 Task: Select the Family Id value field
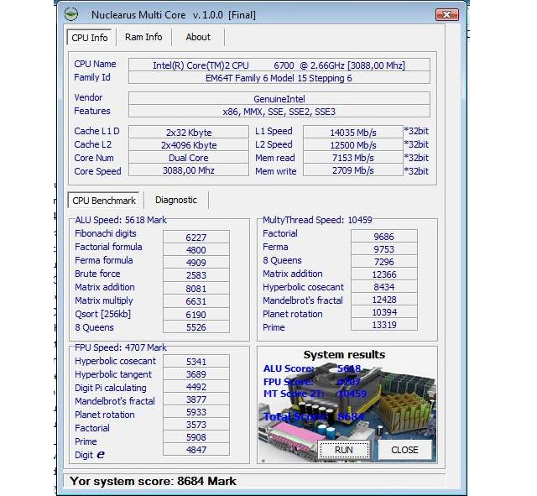(279, 78)
